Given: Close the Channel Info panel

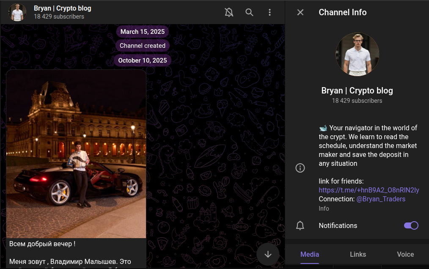Looking at the screenshot, I should pyautogui.click(x=300, y=12).
